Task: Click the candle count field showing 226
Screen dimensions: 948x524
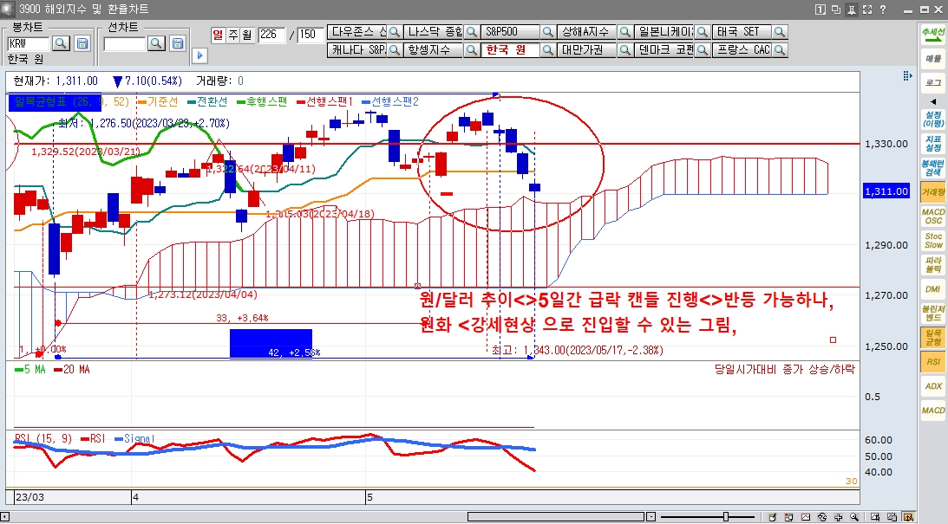Action: click(271, 35)
